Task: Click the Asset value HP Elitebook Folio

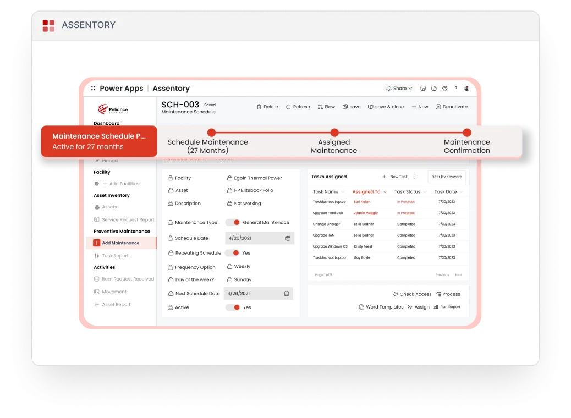Action: coord(254,190)
